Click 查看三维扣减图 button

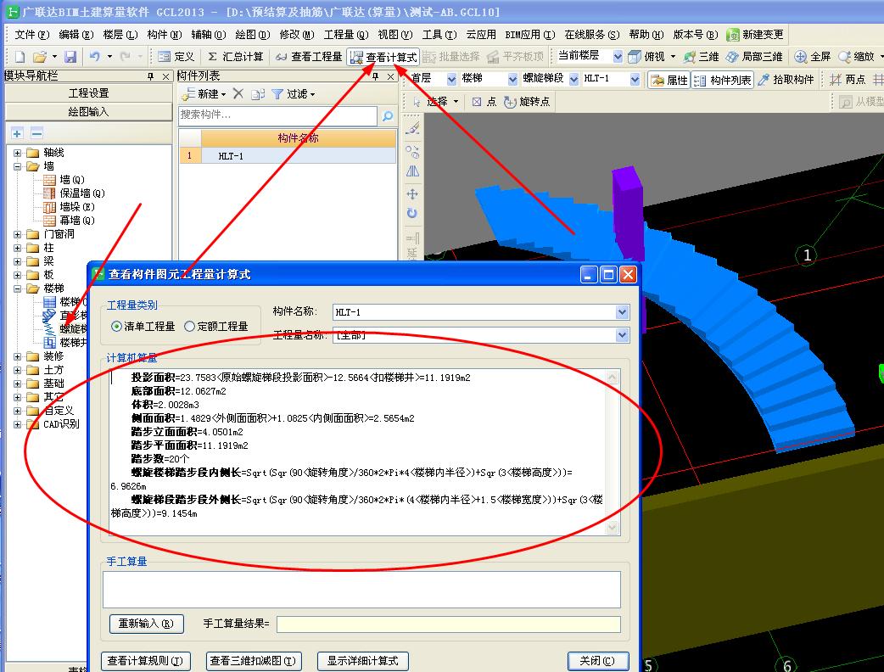(253, 661)
